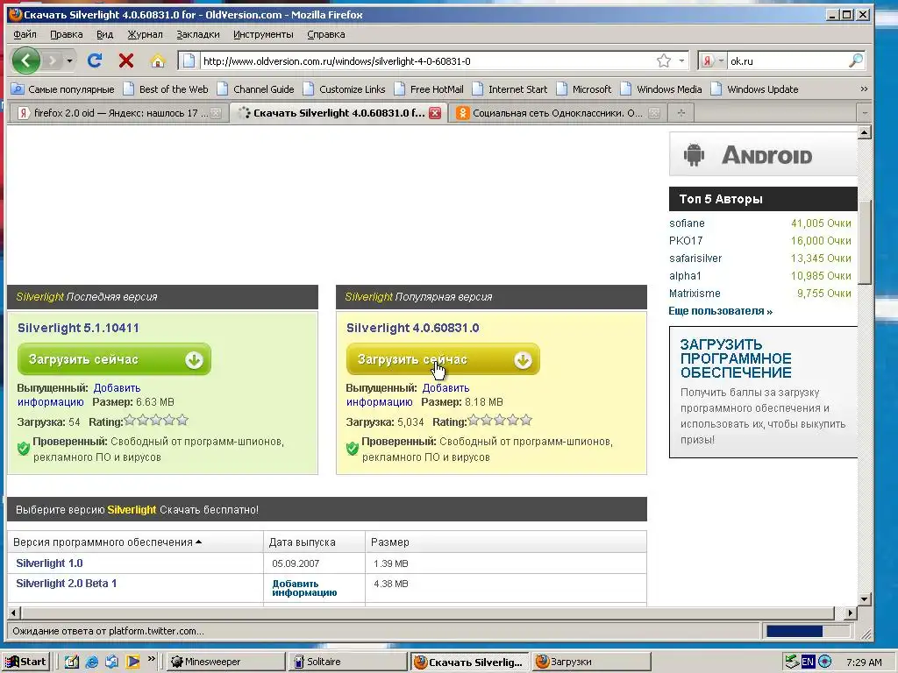The image size is (898, 673).
Task: Click the vertical scrollbar down arrow
Action: tap(864, 599)
